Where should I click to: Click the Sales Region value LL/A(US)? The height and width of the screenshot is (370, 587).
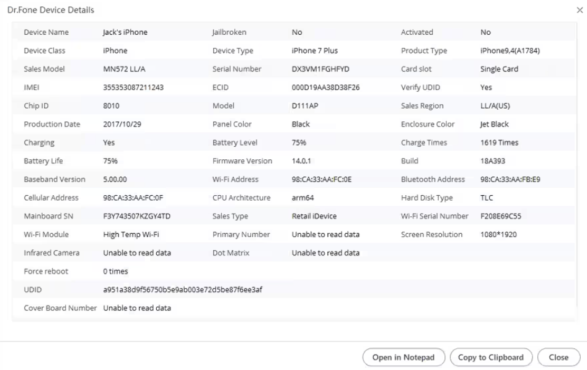(495, 105)
